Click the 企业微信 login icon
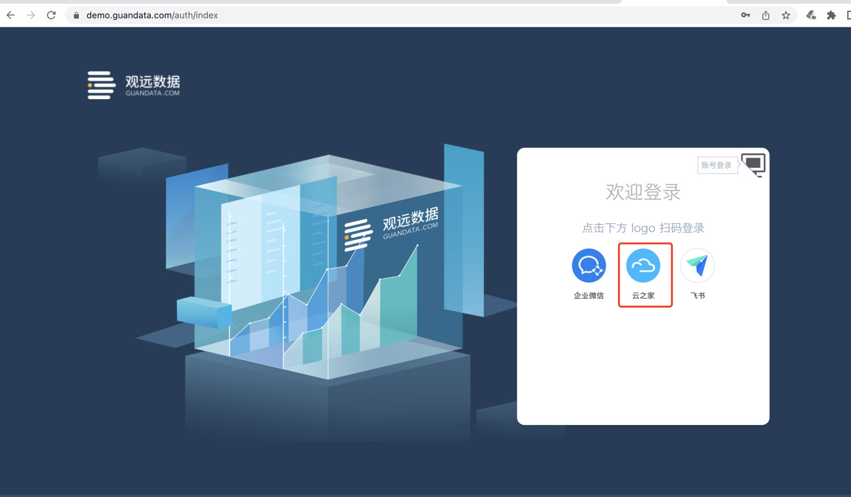This screenshot has height=497, width=851. pos(588,266)
